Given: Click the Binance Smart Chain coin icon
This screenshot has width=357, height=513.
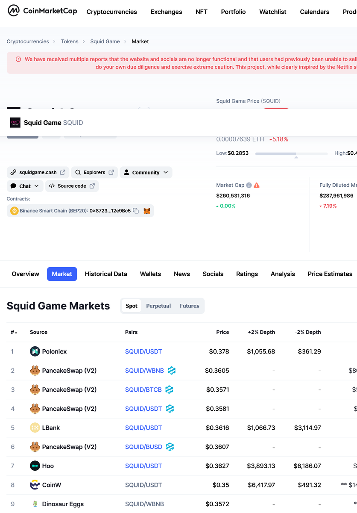Looking at the screenshot, I should 14,211.
